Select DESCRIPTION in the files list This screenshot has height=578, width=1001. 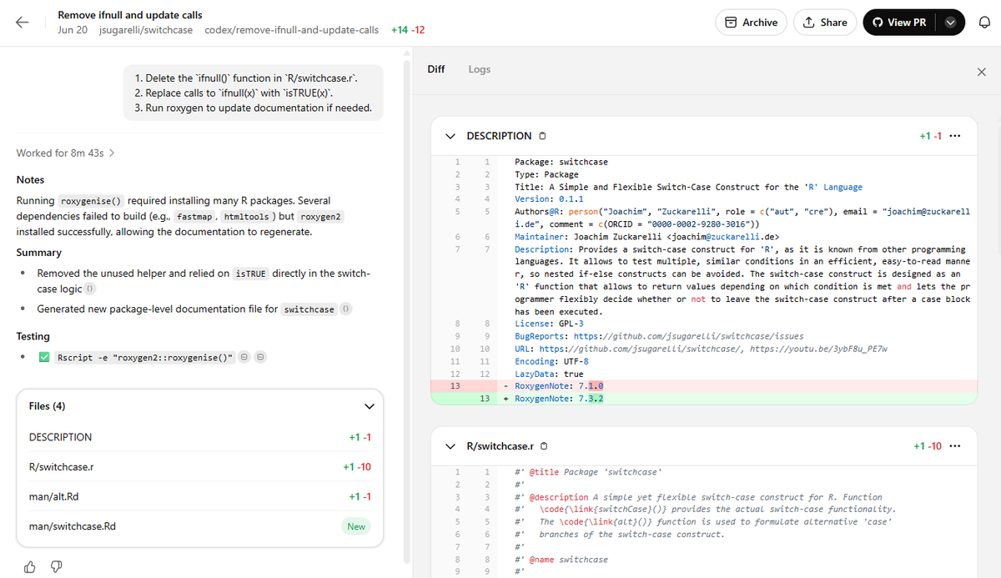(200, 437)
